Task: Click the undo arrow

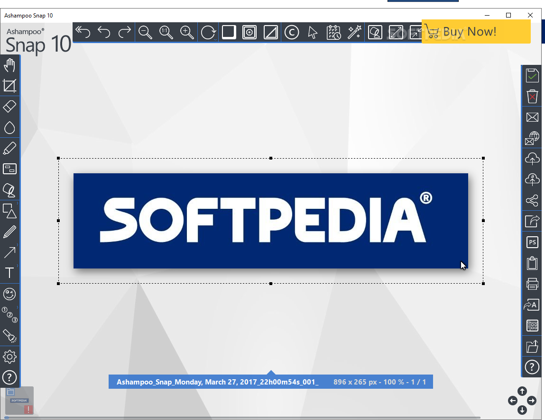Action: pos(103,32)
